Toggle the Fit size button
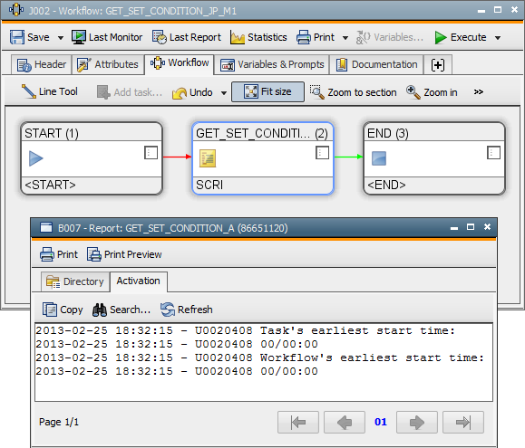Screen dimensions: 525x448 pos(267,91)
